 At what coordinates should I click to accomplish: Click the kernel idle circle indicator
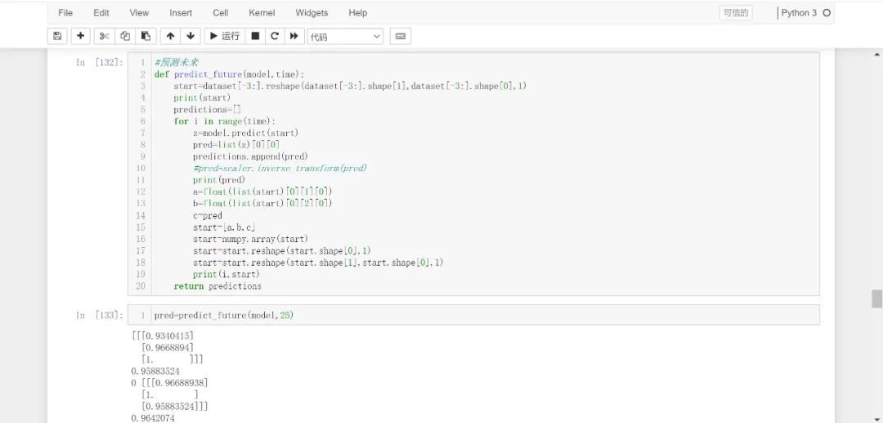click(827, 13)
